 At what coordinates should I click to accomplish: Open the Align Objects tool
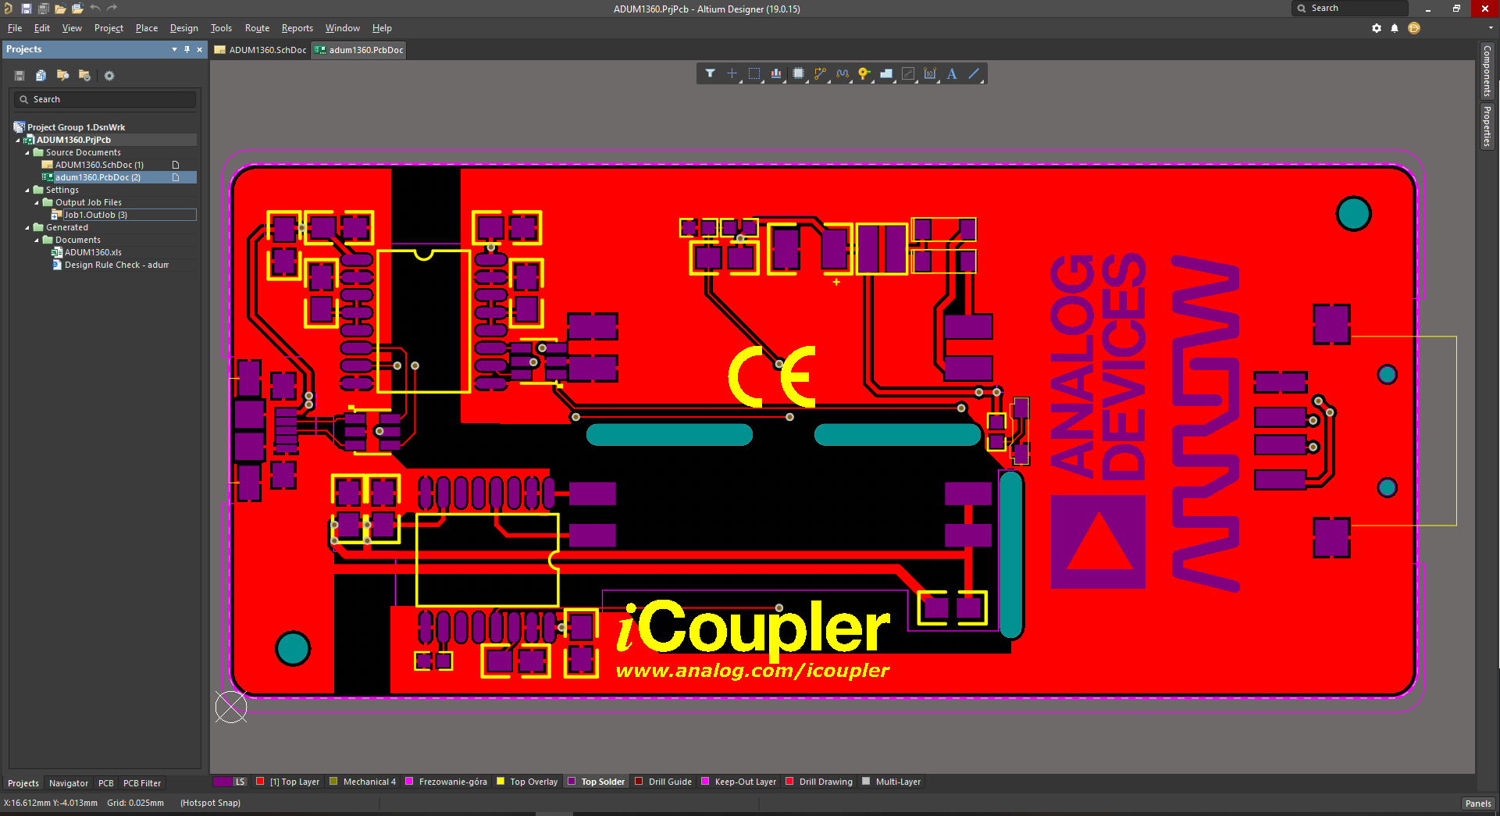click(776, 73)
